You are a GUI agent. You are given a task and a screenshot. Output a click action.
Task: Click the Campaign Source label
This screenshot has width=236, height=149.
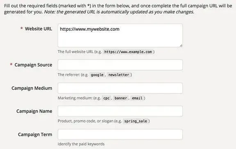[33, 65]
